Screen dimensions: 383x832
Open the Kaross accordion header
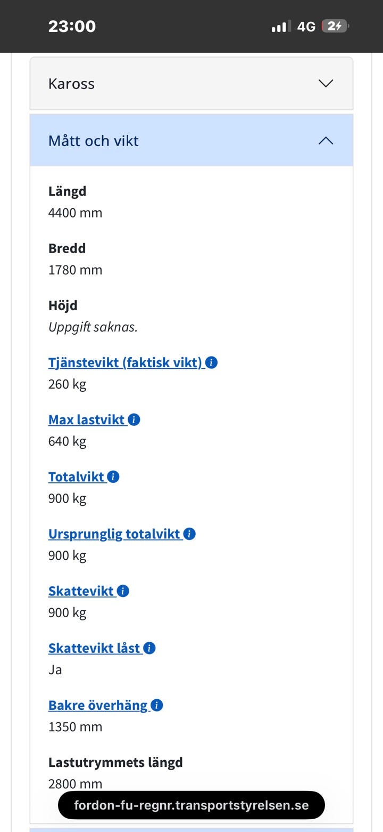tap(160, 84)
